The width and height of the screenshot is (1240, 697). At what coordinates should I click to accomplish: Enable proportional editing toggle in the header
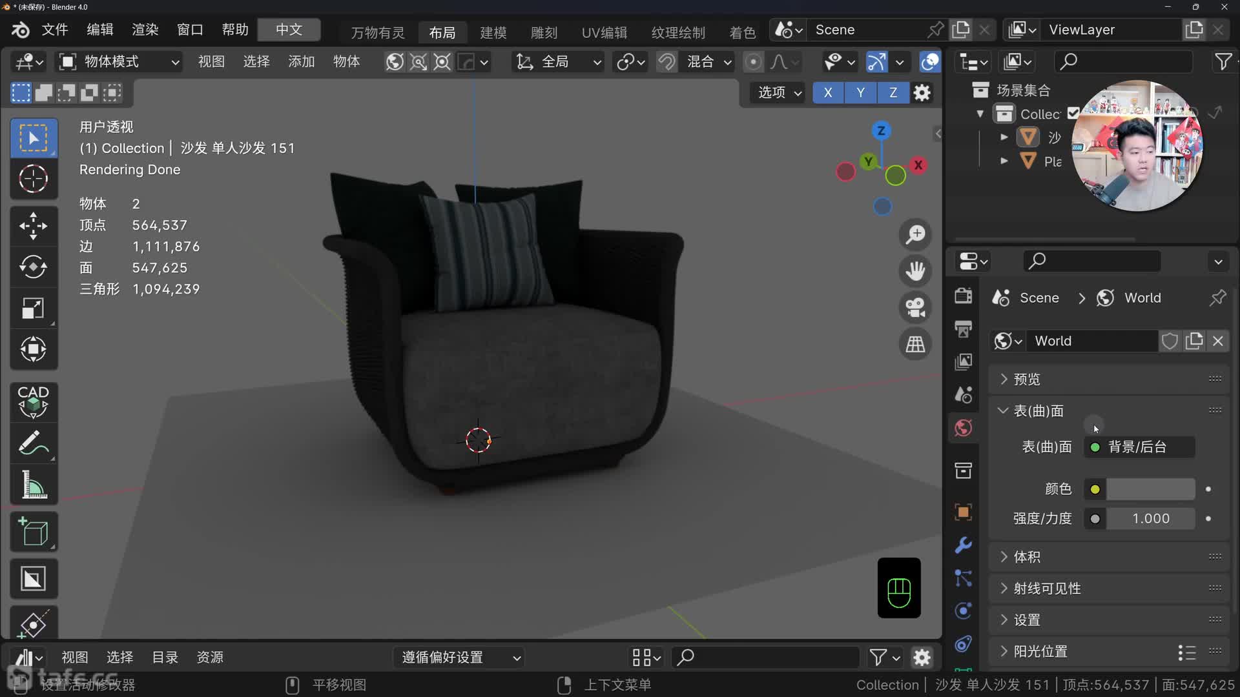tap(752, 61)
